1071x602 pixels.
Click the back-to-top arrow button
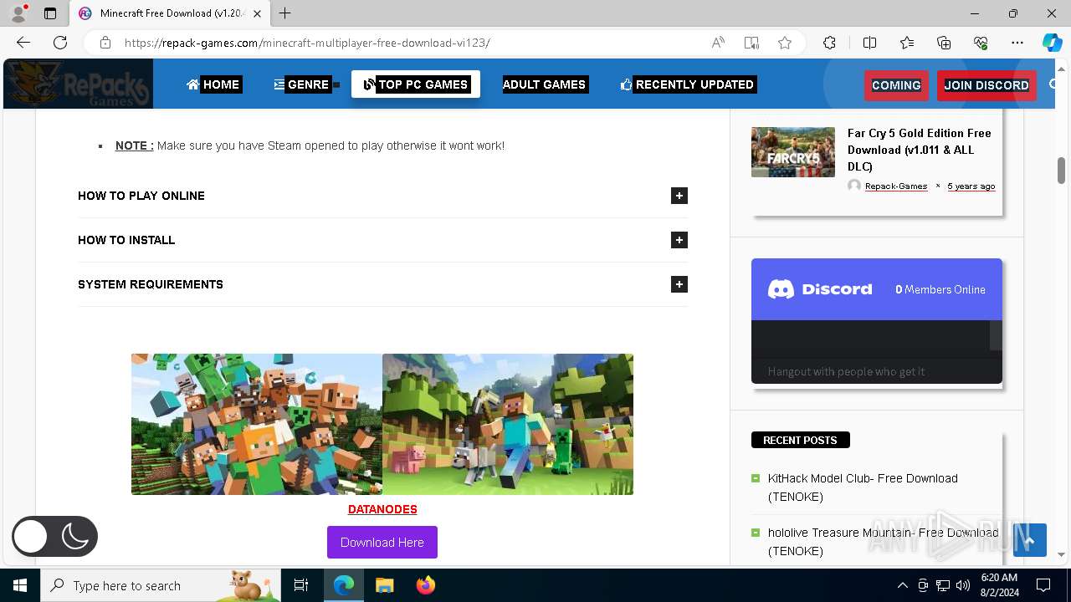(1029, 540)
